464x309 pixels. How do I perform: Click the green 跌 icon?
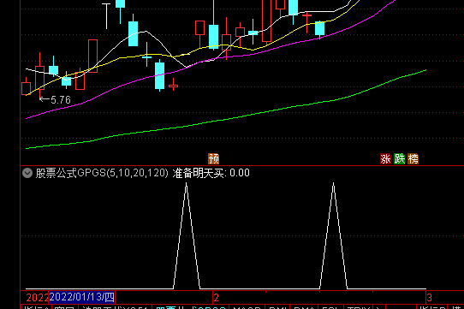(x=400, y=159)
